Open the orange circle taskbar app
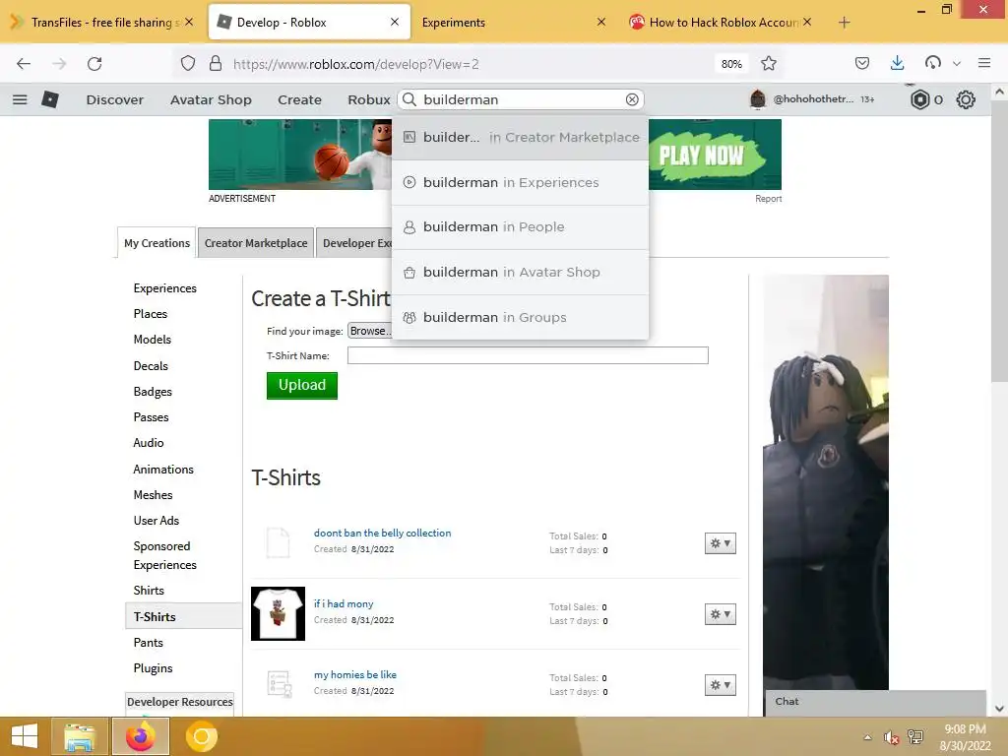Image resolution: width=1008 pixels, height=756 pixels. 201,736
